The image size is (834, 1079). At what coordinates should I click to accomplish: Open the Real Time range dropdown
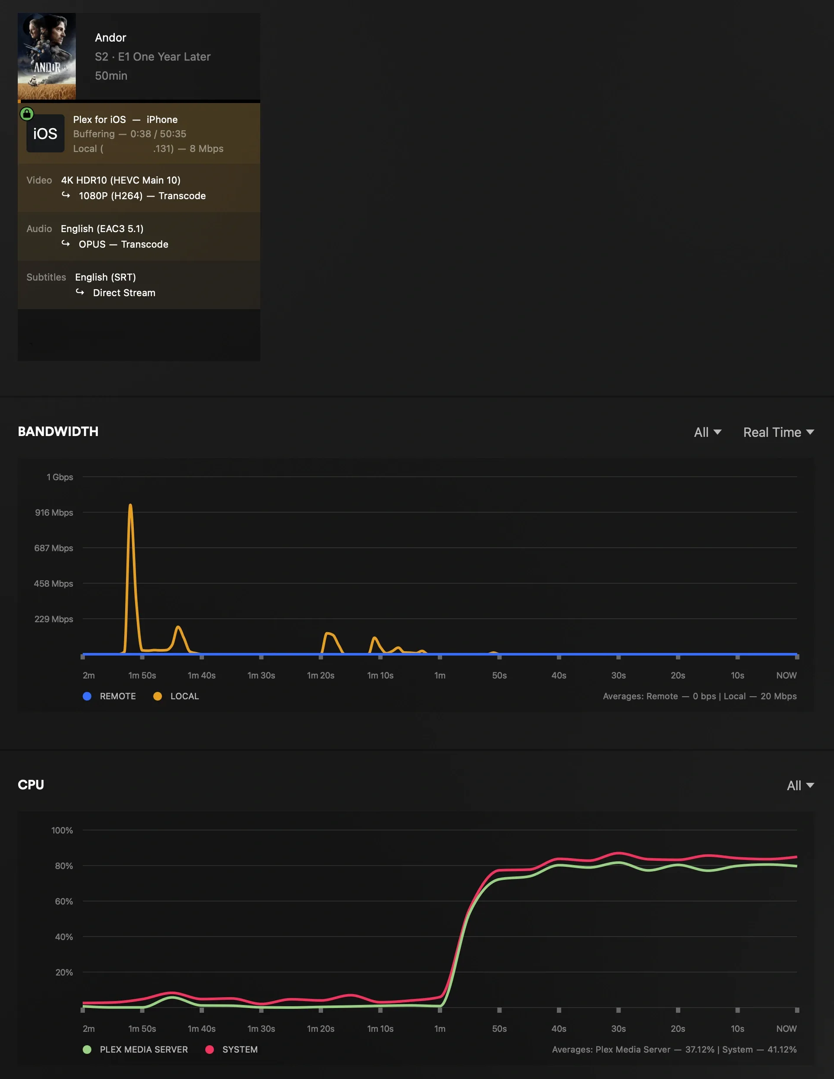779,432
